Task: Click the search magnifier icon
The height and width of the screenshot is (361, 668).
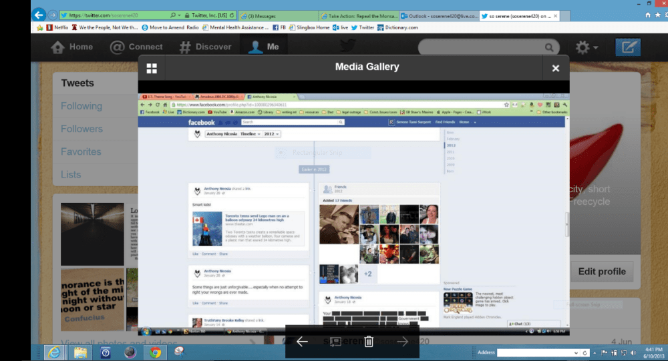Action: (549, 47)
